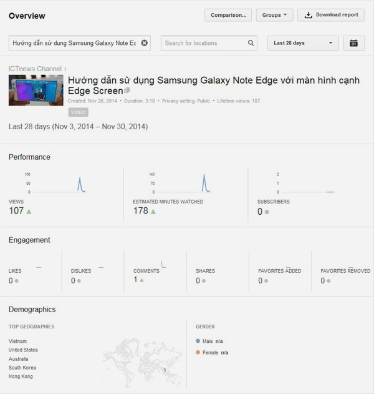
Task: Open the Last 28 days date range dropdown
Action: [303, 43]
